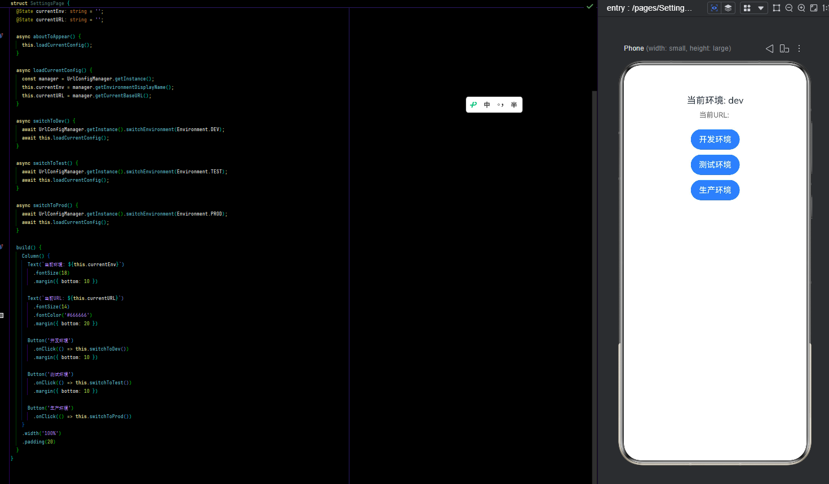Zoom in the previewer with plus magnifier

pos(801,8)
